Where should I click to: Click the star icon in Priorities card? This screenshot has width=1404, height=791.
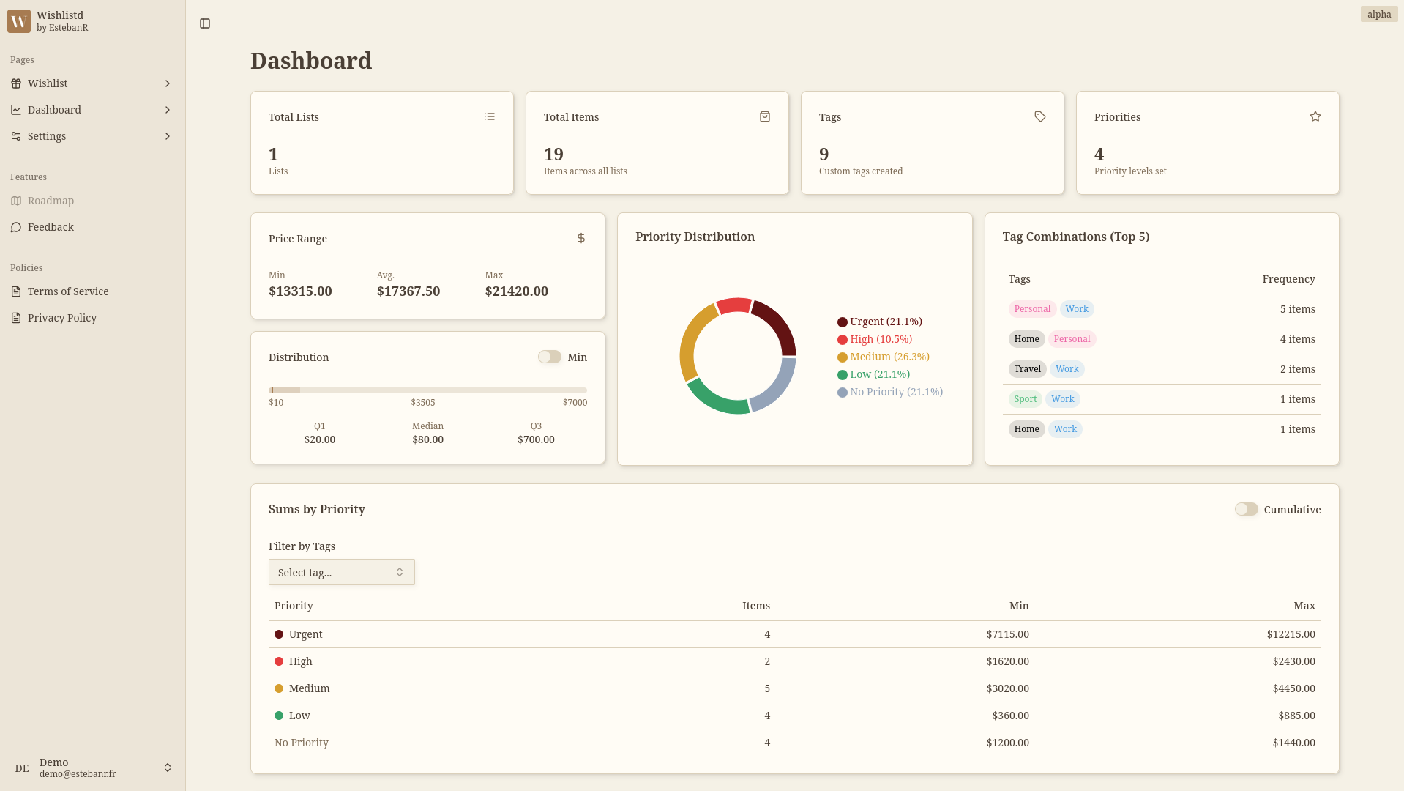(x=1315, y=116)
